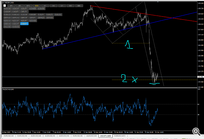Load the GBPCAD symbol

click(16, 18)
